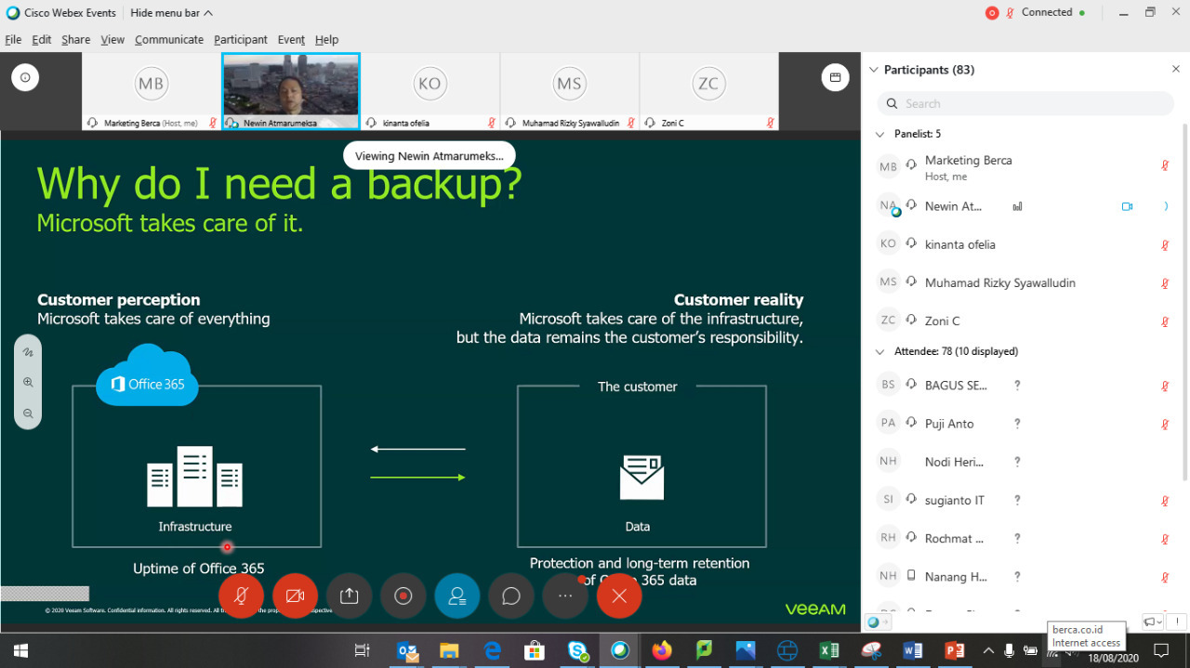Open the Help menu
The height and width of the screenshot is (668, 1190).
coord(326,40)
